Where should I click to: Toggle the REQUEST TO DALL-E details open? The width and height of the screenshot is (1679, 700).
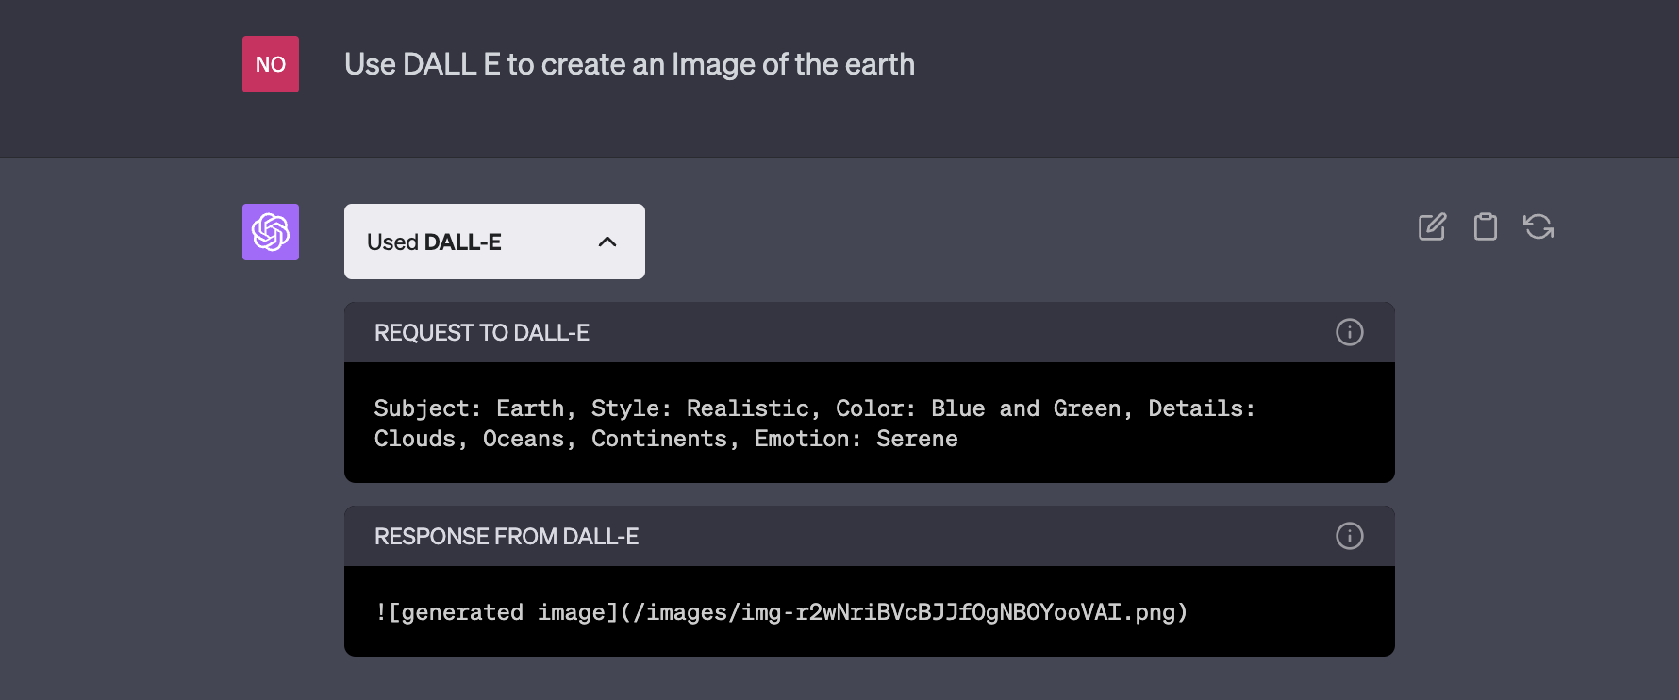481,332
